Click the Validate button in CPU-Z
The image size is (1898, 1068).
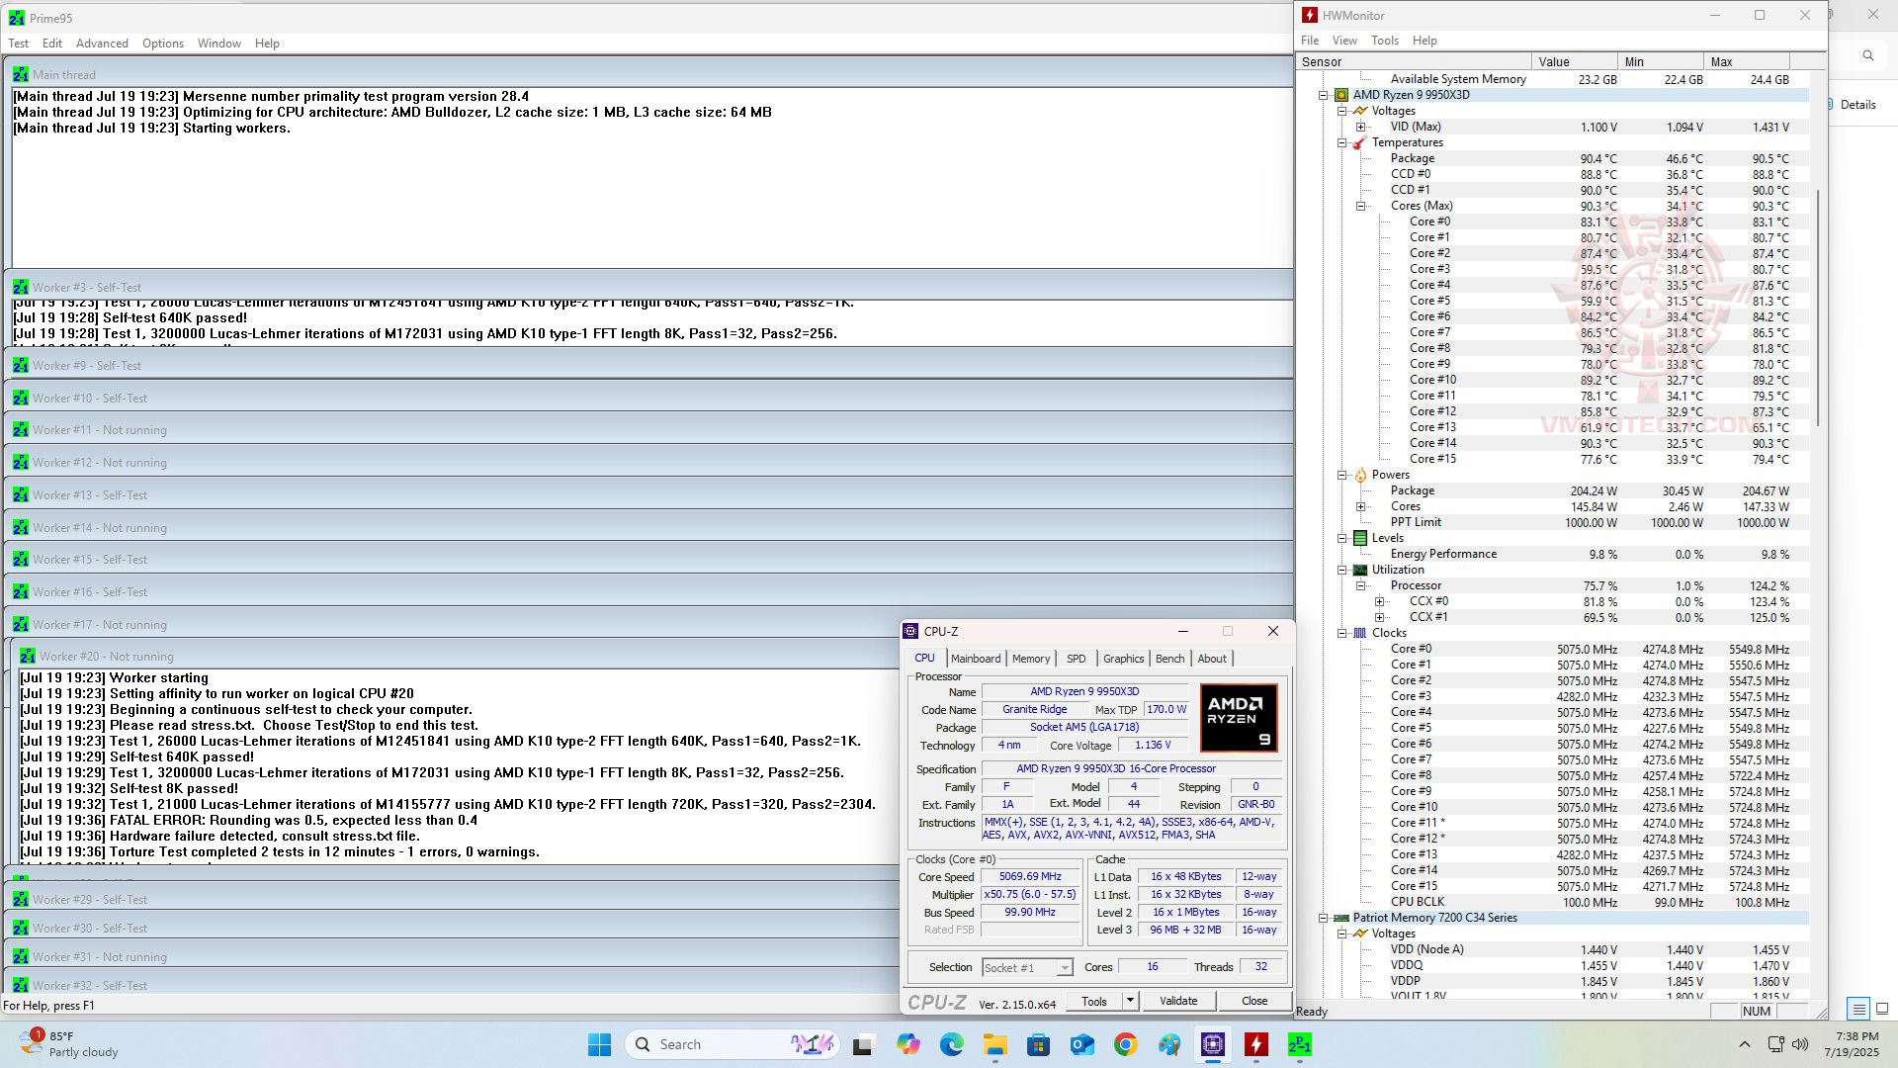point(1177,1001)
